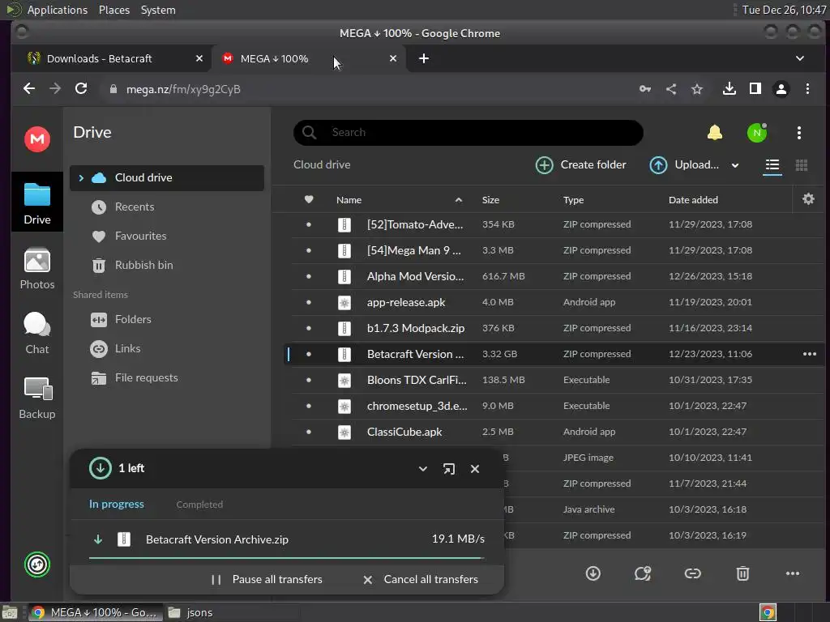Open the Places menu
The width and height of the screenshot is (830, 622).
click(114, 10)
